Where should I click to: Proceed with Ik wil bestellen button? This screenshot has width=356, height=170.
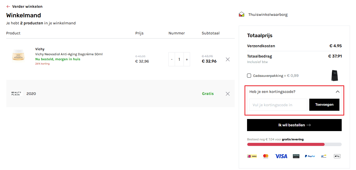click(294, 125)
